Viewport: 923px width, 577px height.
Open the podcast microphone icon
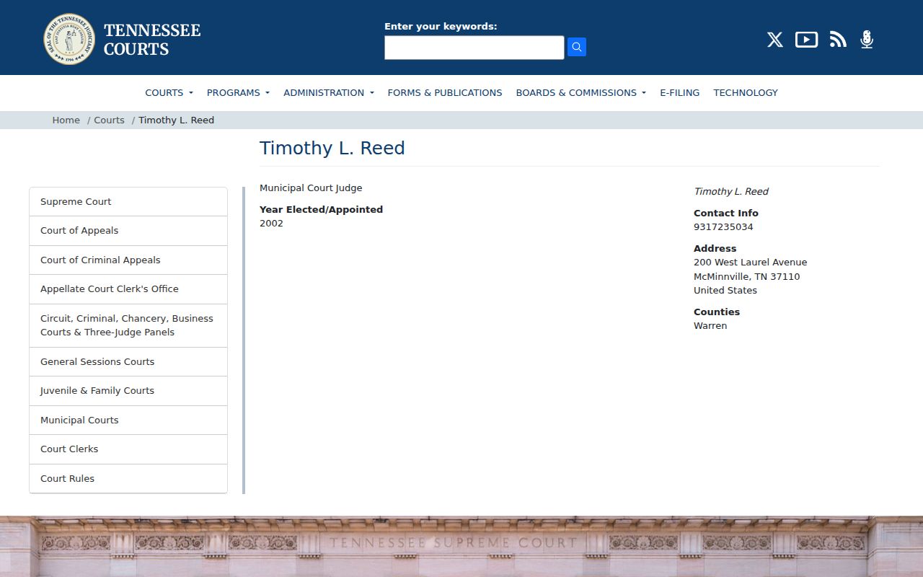coord(867,40)
